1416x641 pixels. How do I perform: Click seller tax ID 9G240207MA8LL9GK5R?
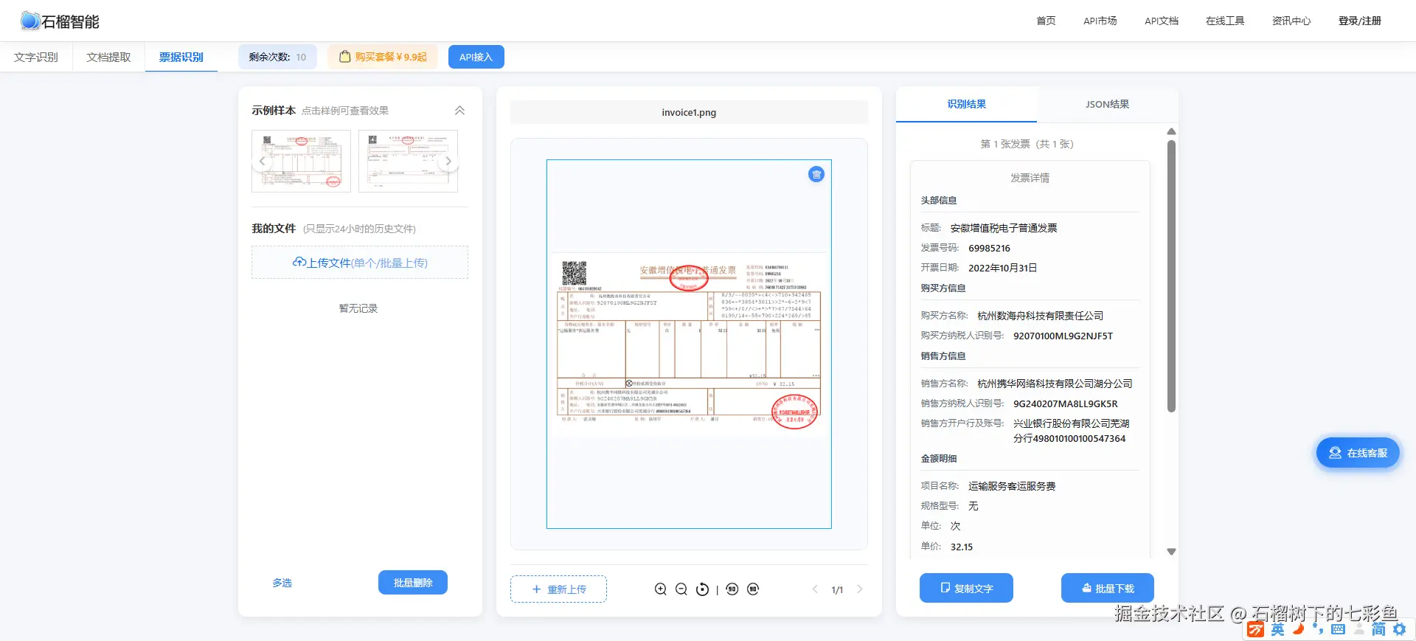tap(1065, 403)
